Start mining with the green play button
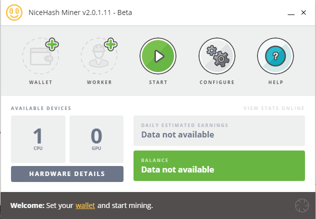The height and width of the screenshot is (219, 316). [158, 56]
